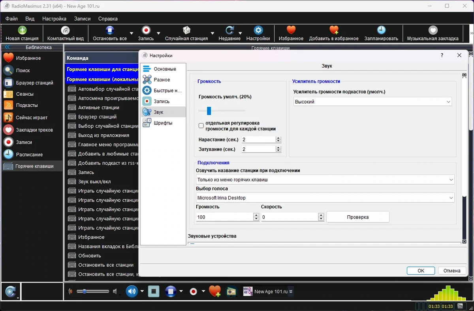474x311 pixels.
Task: Confirm settings with the OK button
Action: [x=421, y=271]
